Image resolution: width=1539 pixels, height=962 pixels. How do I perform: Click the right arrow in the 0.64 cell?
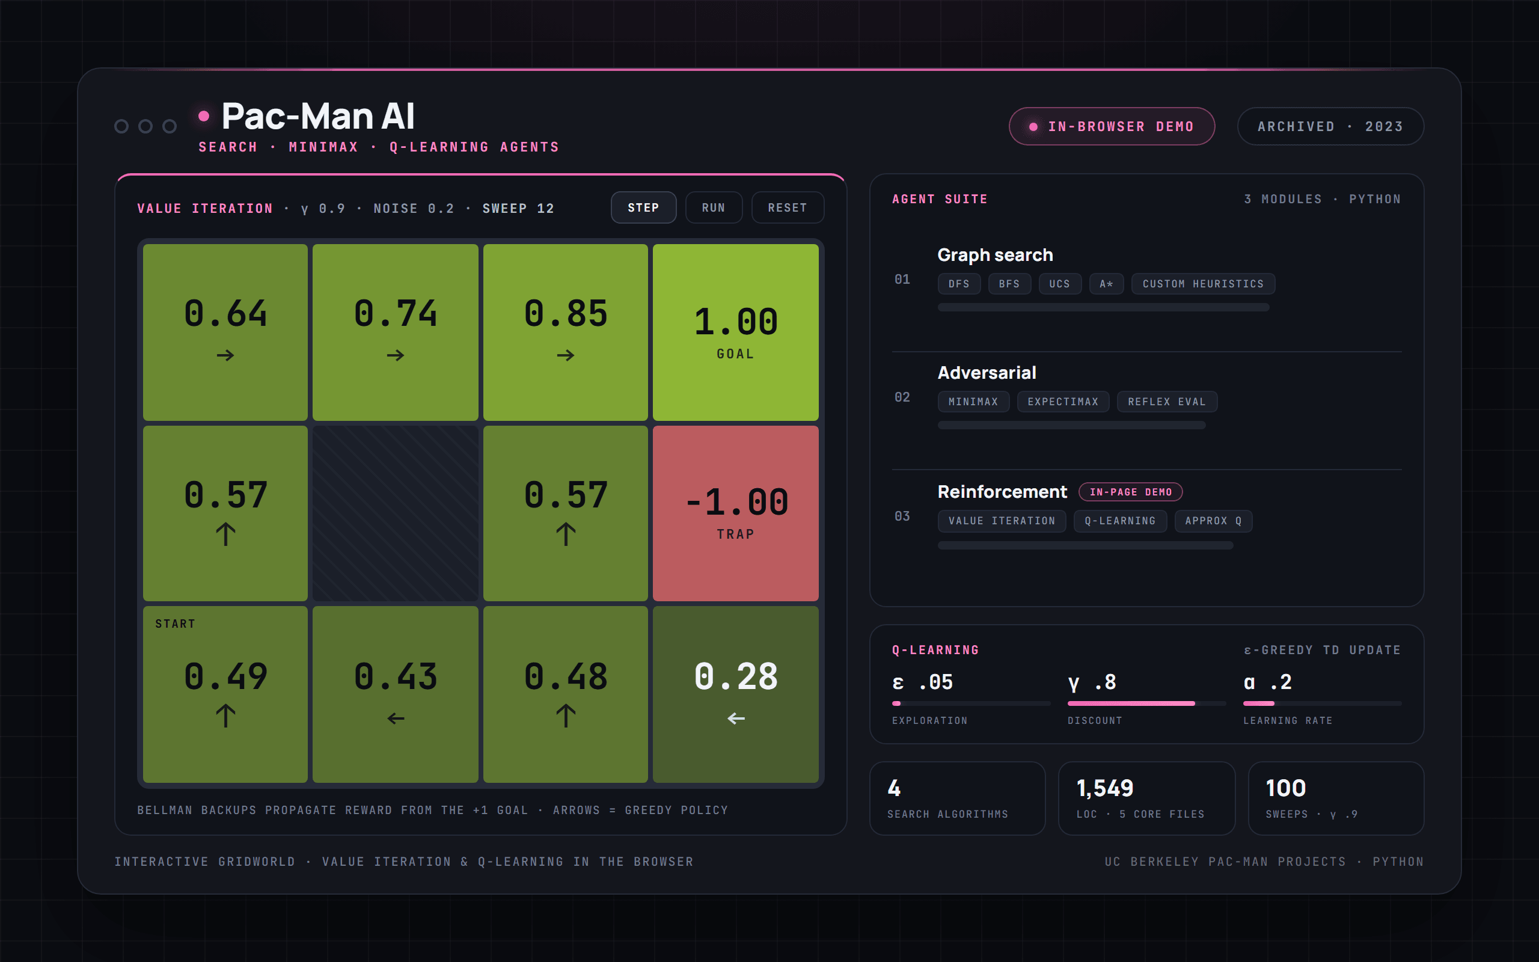click(x=225, y=355)
